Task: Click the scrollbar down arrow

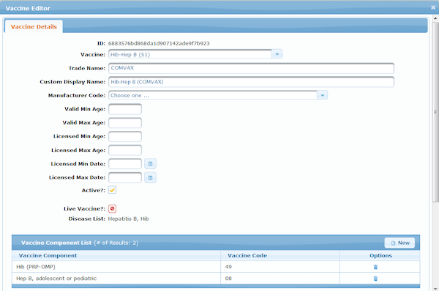Action: point(435,289)
